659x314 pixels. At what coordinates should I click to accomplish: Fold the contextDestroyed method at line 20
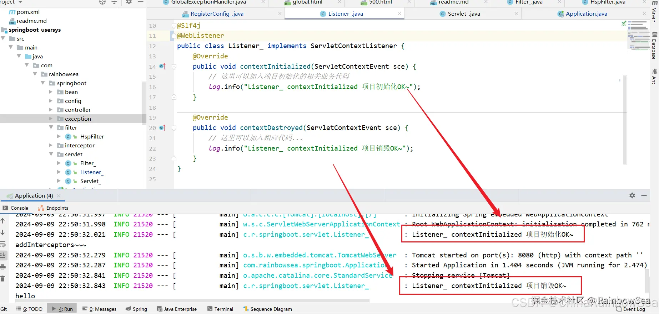click(x=174, y=127)
